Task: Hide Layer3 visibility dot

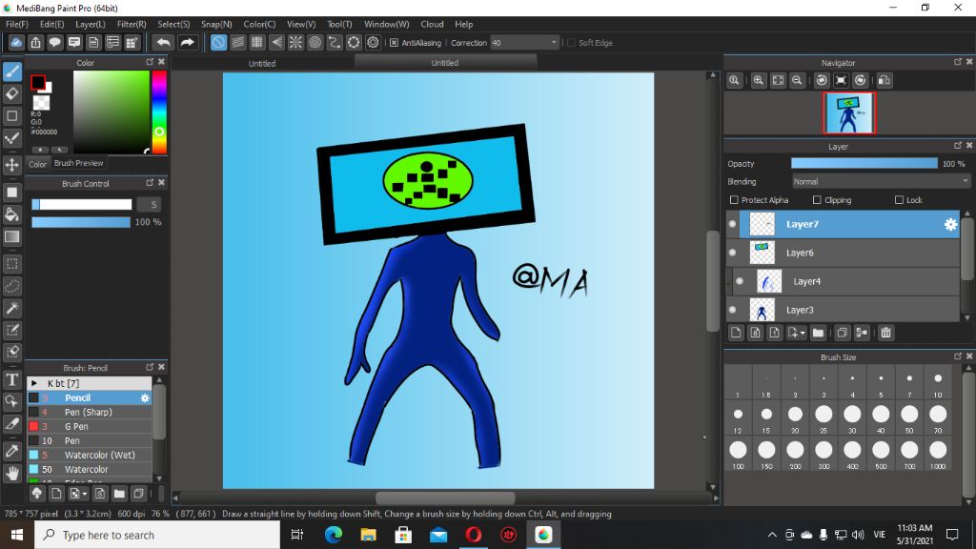Action: pos(733,310)
